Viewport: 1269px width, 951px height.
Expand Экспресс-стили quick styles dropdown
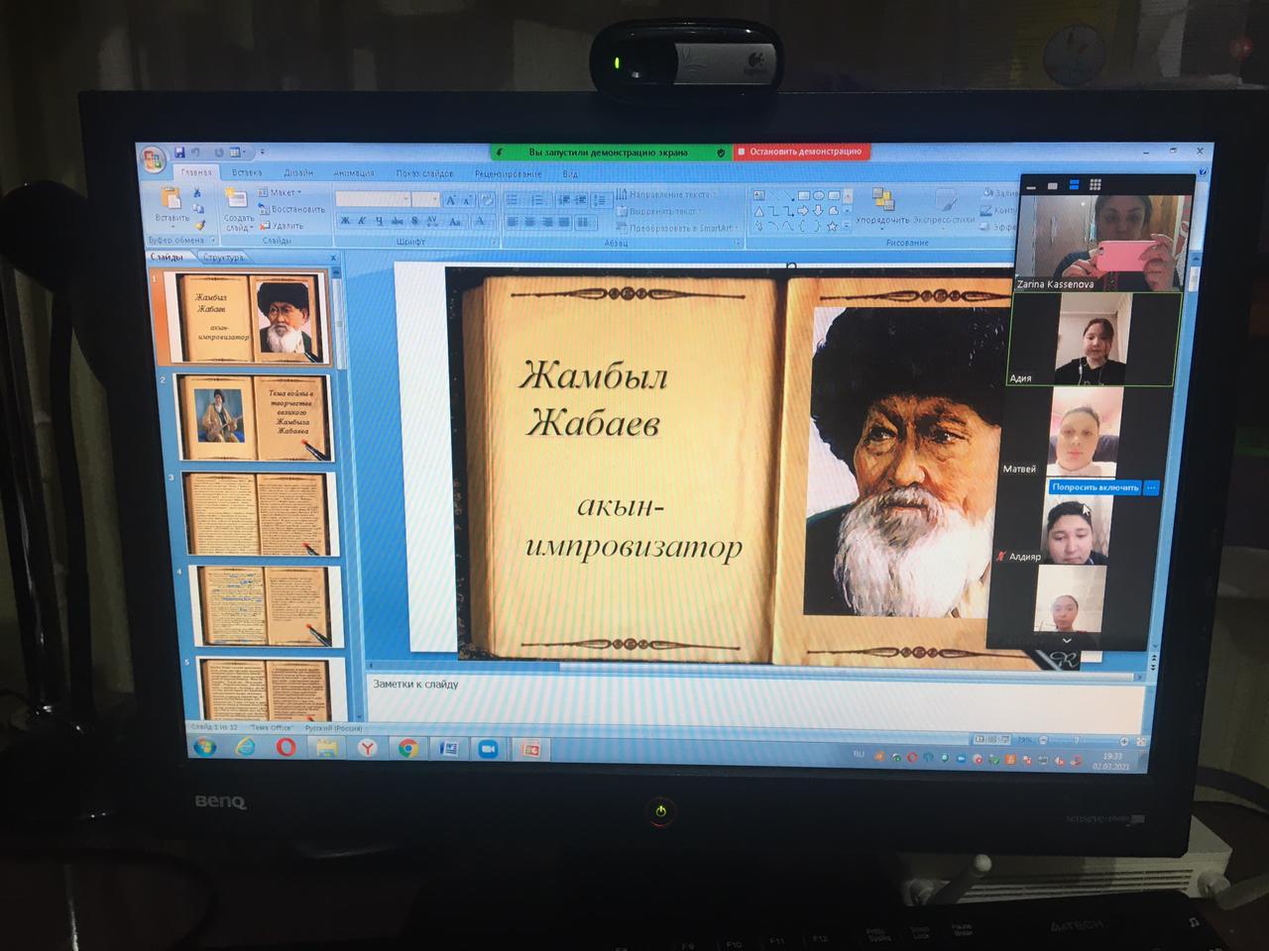(x=943, y=209)
